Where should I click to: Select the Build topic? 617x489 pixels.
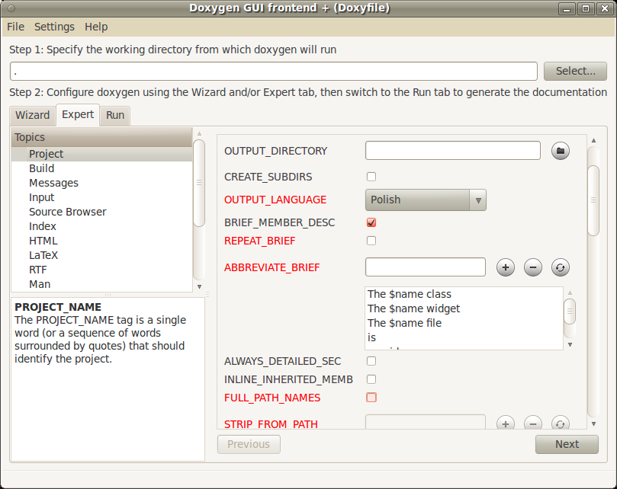tap(102, 168)
